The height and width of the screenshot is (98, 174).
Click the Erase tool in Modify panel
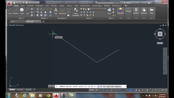(x=51, y=9)
